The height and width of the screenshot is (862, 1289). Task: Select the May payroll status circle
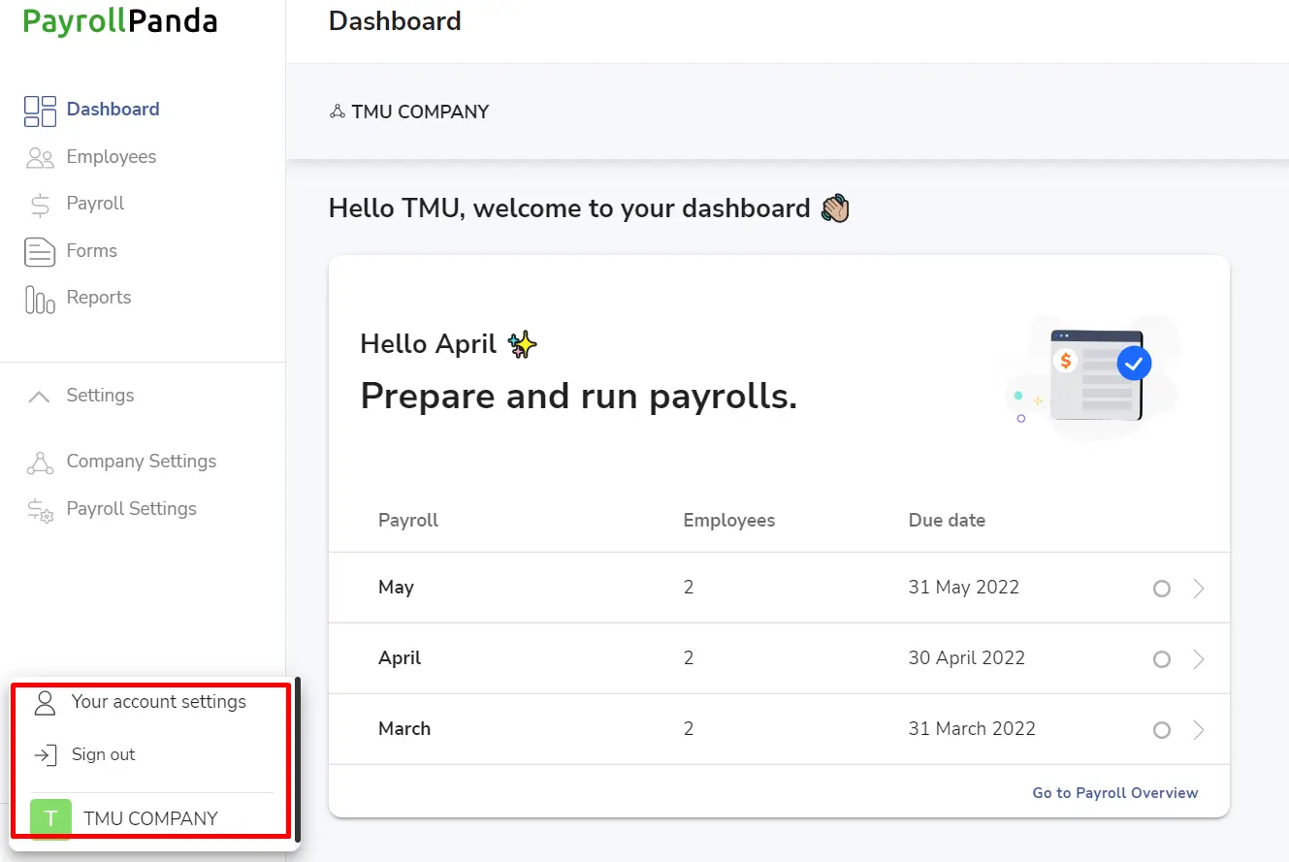[1161, 589]
